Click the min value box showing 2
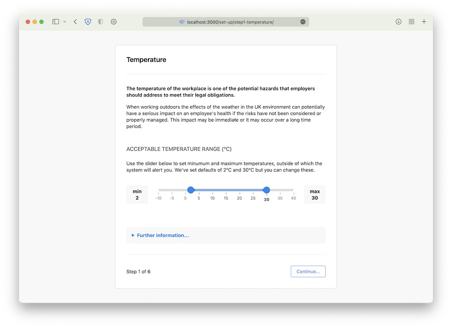The image size is (452, 328). (x=137, y=195)
